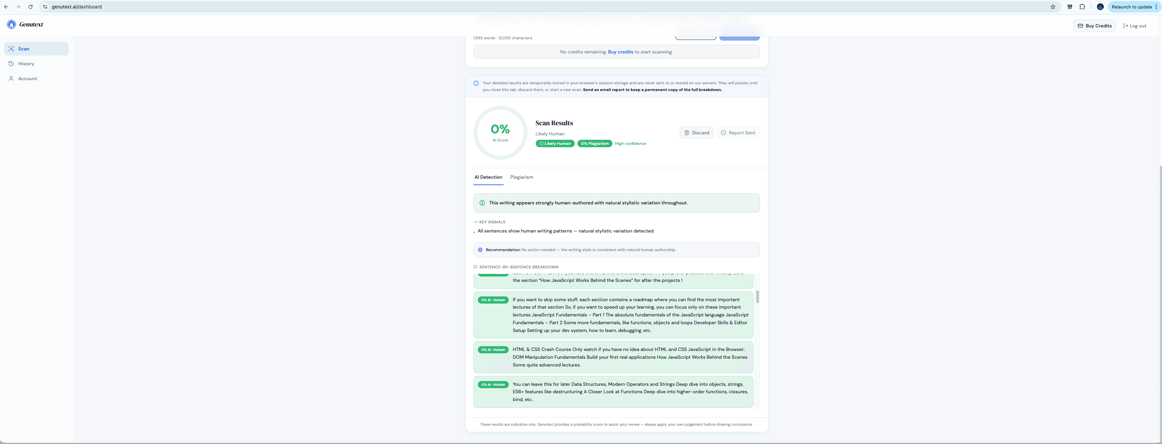The height and width of the screenshot is (444, 1162).
Task: Toggle bookmark star in the address bar
Action: (x=1053, y=7)
